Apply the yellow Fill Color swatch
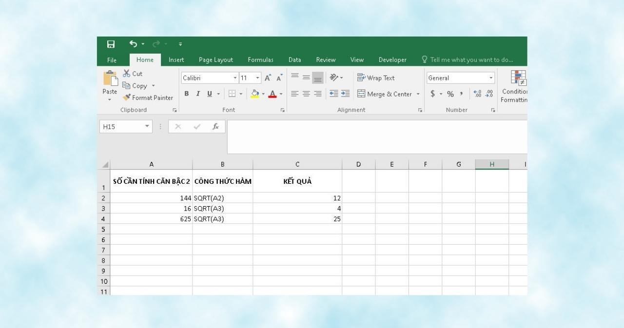This screenshot has width=624, height=328. point(255,94)
